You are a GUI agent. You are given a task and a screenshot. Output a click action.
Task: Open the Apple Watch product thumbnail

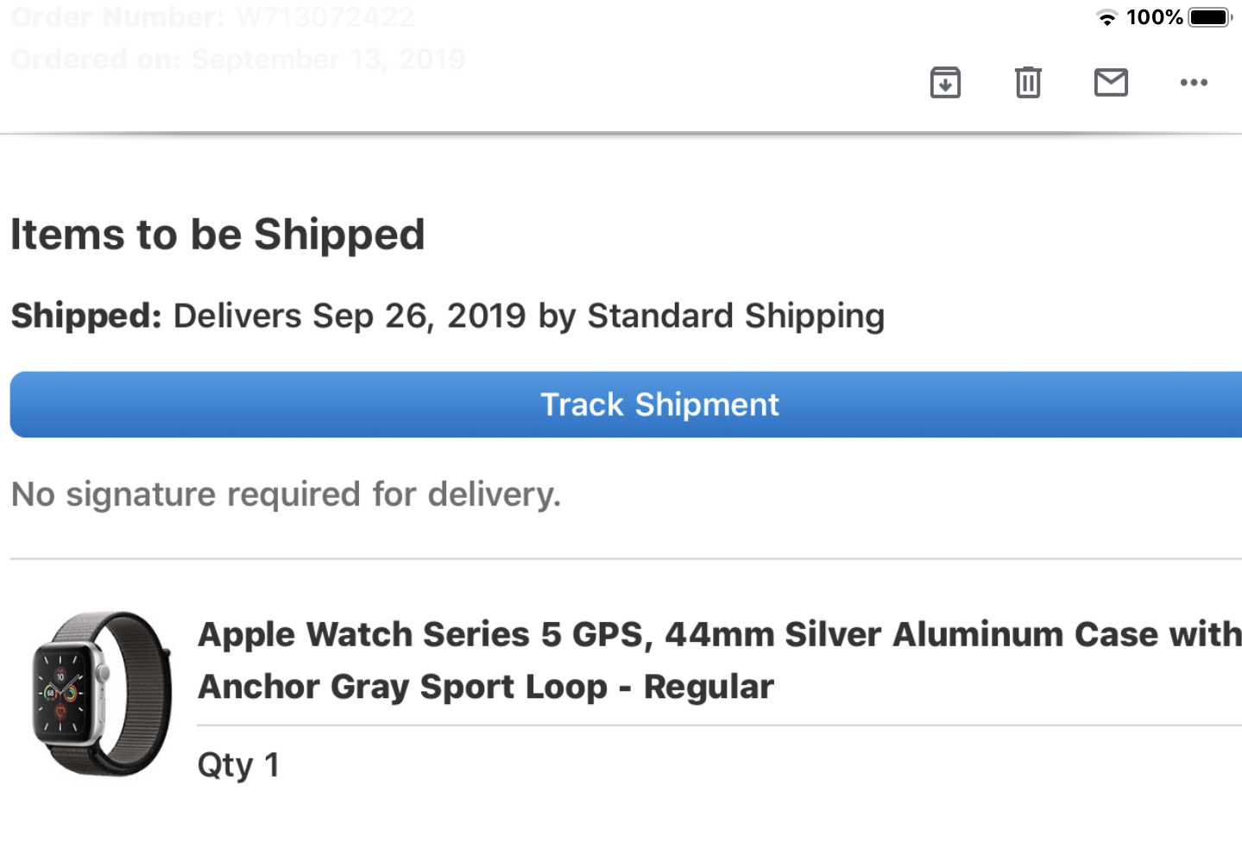pyautogui.click(x=102, y=694)
